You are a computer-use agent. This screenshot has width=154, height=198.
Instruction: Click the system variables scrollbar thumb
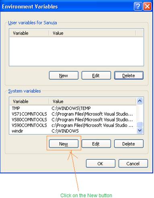tap(140, 124)
